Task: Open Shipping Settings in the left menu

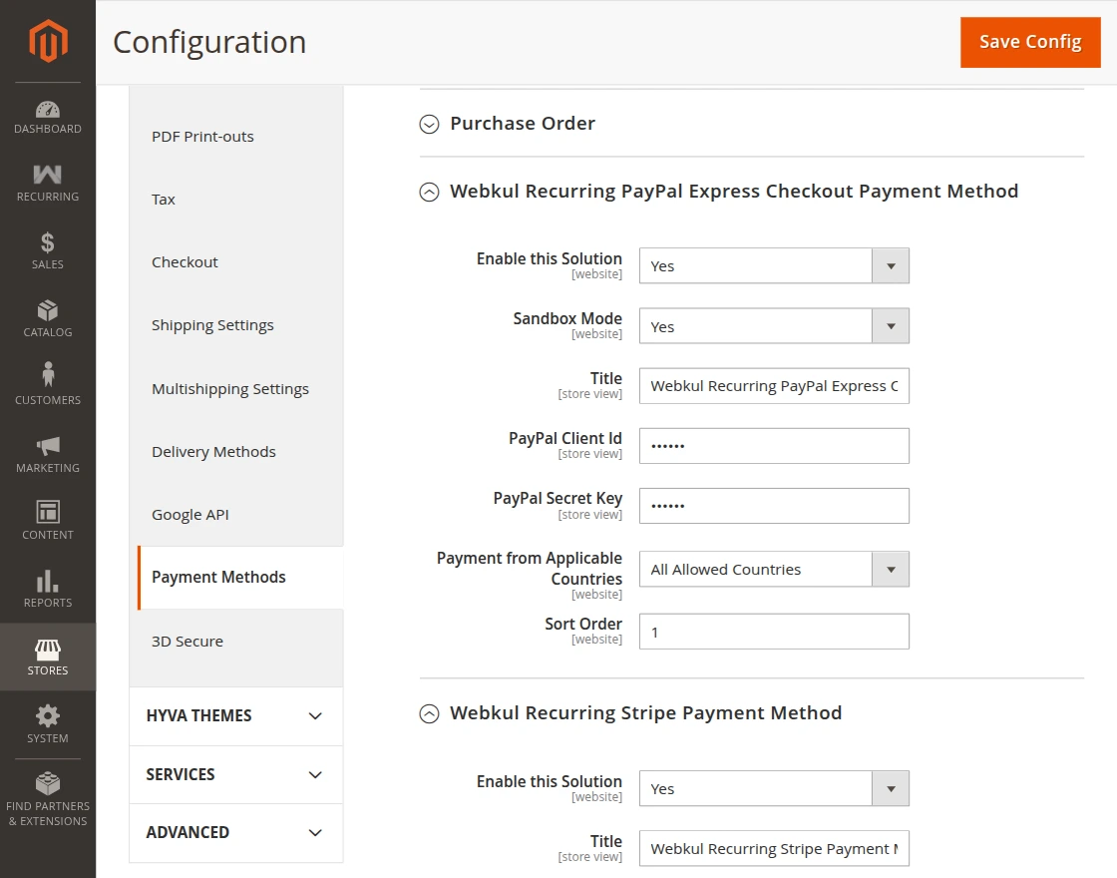Action: (214, 324)
